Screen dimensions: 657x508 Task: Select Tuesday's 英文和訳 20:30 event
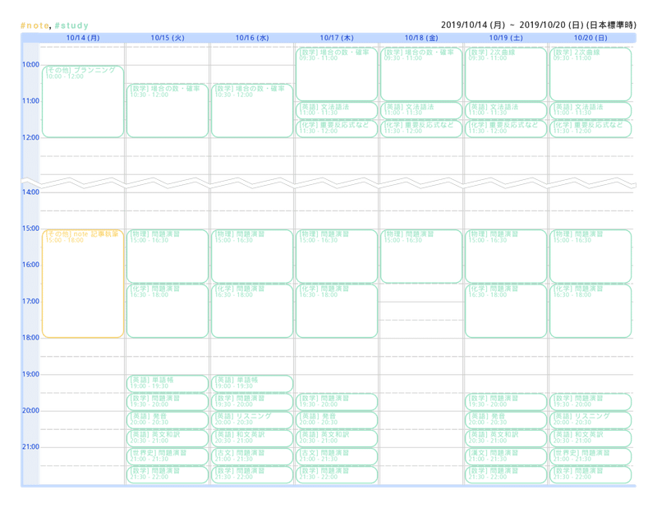168,438
